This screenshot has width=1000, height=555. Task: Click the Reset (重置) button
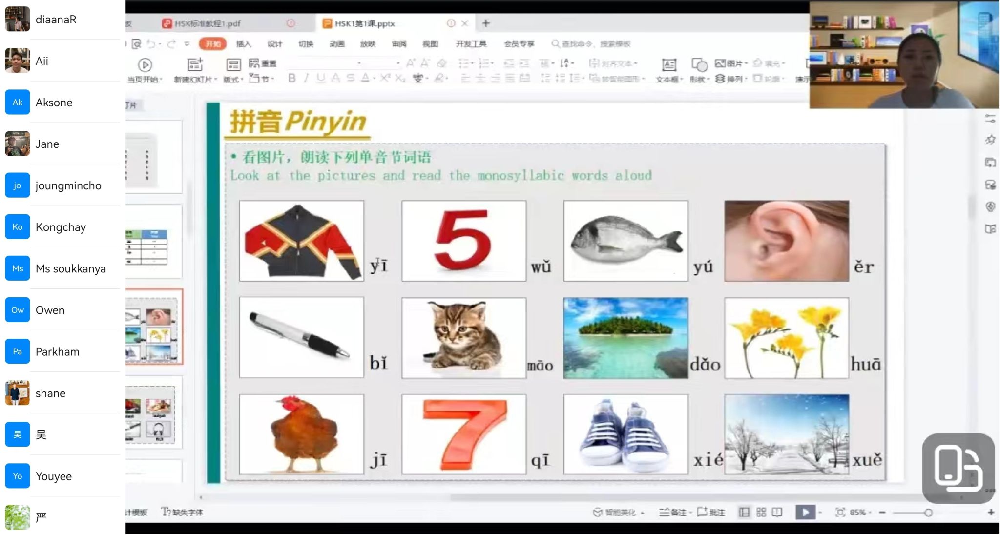[263, 63]
